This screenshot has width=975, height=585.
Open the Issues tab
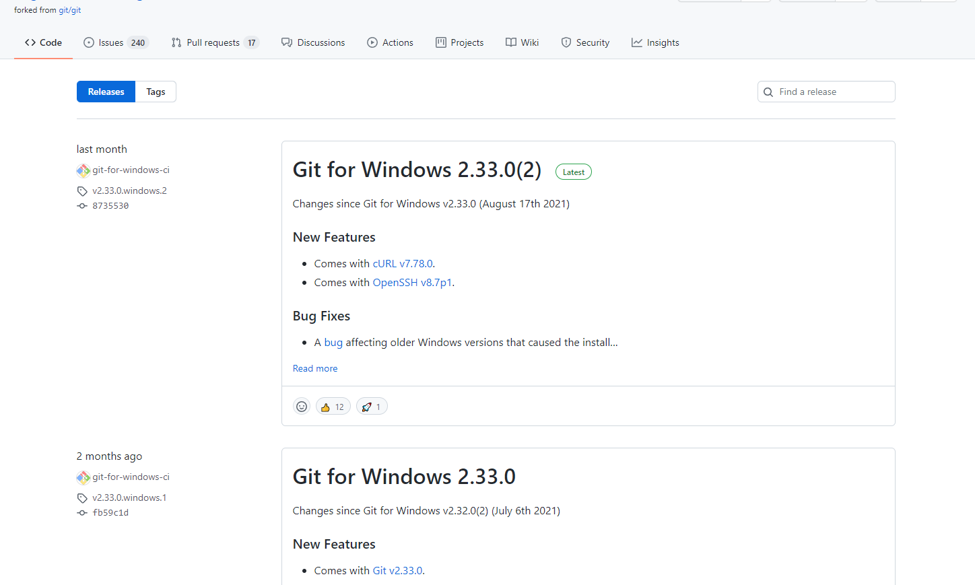click(x=115, y=42)
